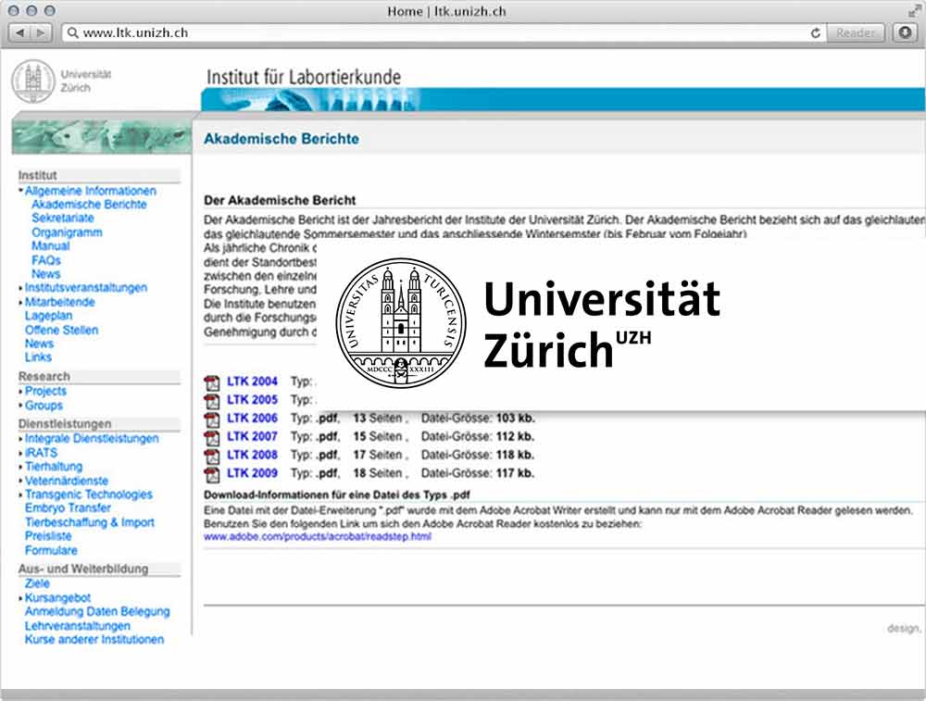Open the PDF icon beside LTK 2005
Image resolution: width=926 pixels, height=701 pixels.
coord(211,401)
